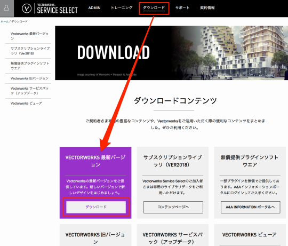Select the VECTORWORKS サービスパック card title
Image resolution: width=288 pixels, height=246 pixels.
[x=173, y=238]
